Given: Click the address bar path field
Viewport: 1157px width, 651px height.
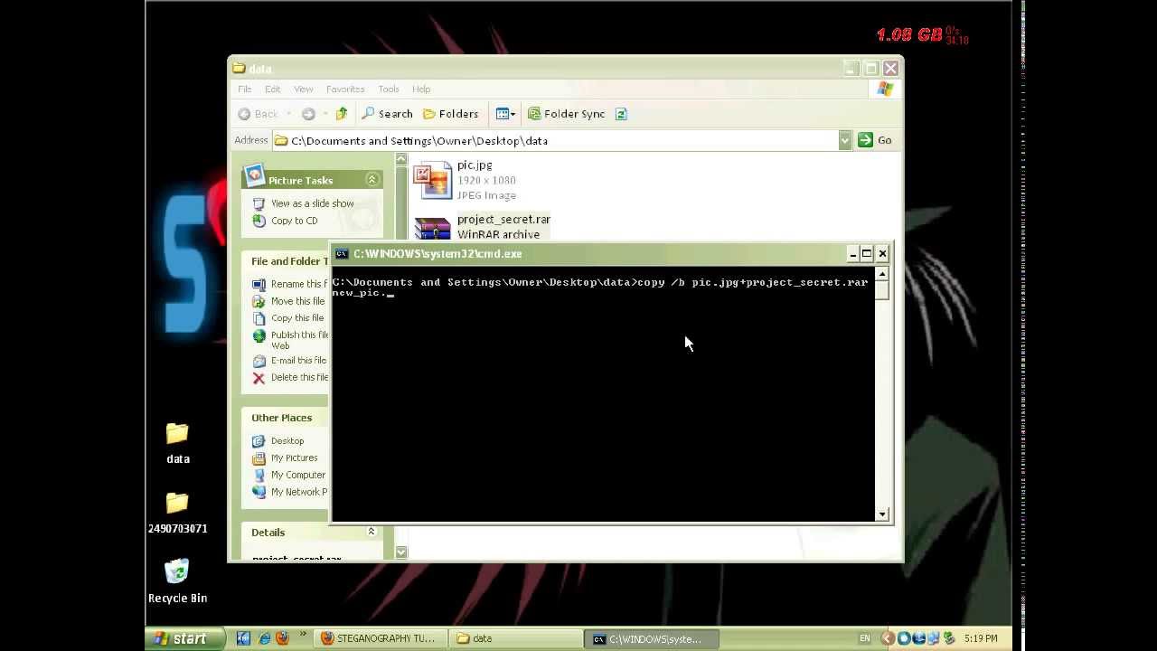Looking at the screenshot, I should (555, 140).
